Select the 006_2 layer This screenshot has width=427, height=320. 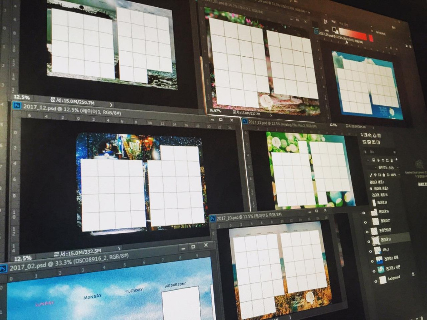(386, 250)
